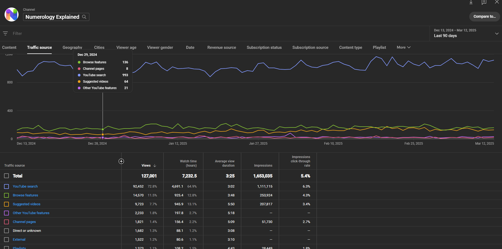Image resolution: width=502 pixels, height=249 pixels.
Task: Open the Viewer age tab
Action: [x=126, y=47]
